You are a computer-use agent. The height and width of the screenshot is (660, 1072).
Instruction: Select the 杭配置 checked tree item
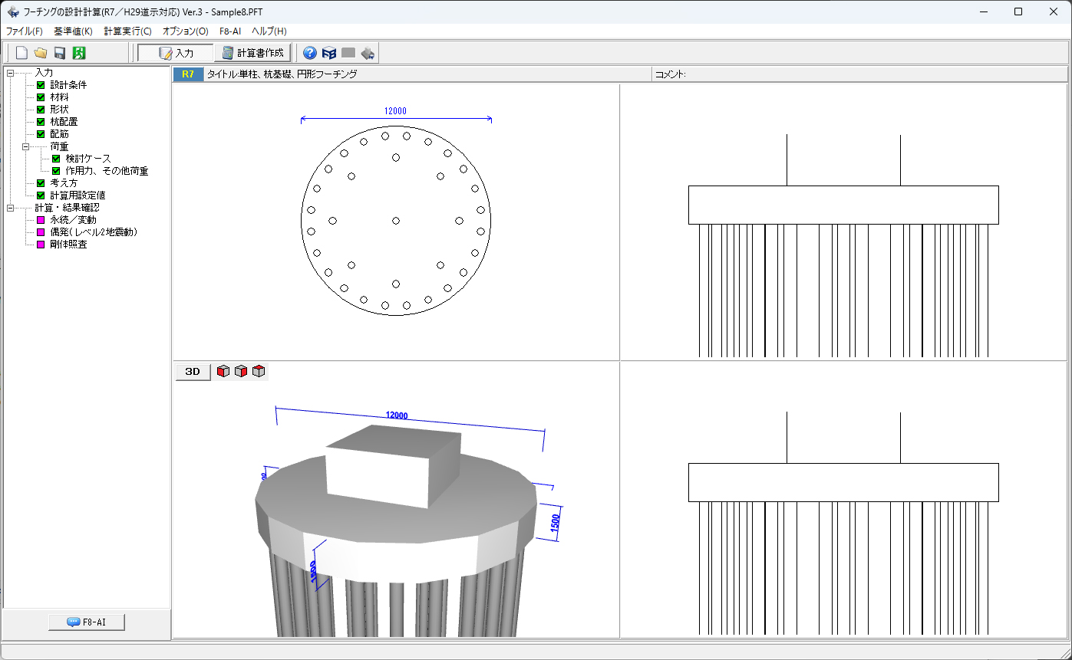pyautogui.click(x=64, y=122)
